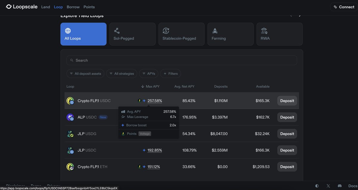The image size is (358, 190).
Task: Click points bolt icon on Crypto FLP.1 ETH
Action: point(139,167)
